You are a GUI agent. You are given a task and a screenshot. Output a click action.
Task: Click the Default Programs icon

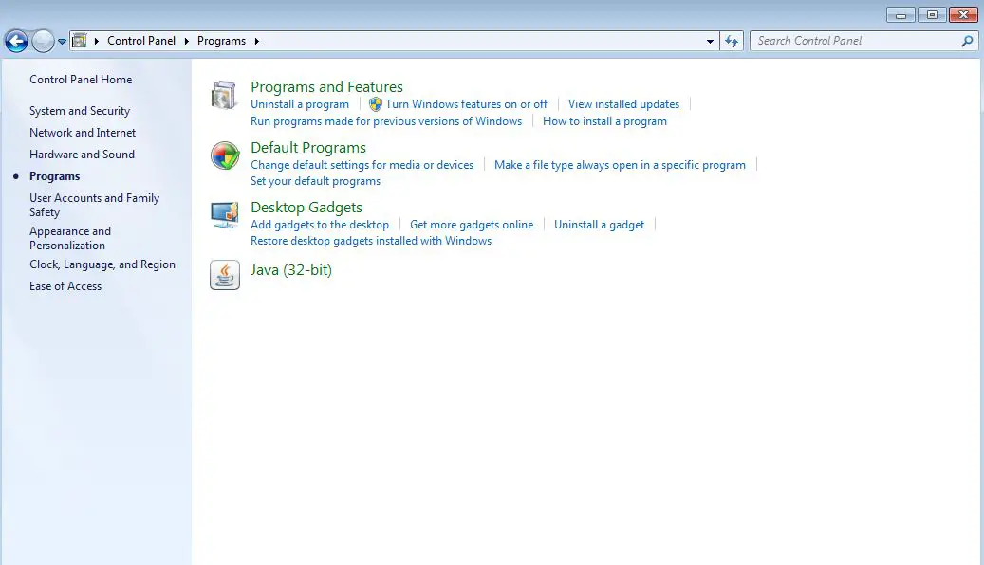tap(225, 155)
